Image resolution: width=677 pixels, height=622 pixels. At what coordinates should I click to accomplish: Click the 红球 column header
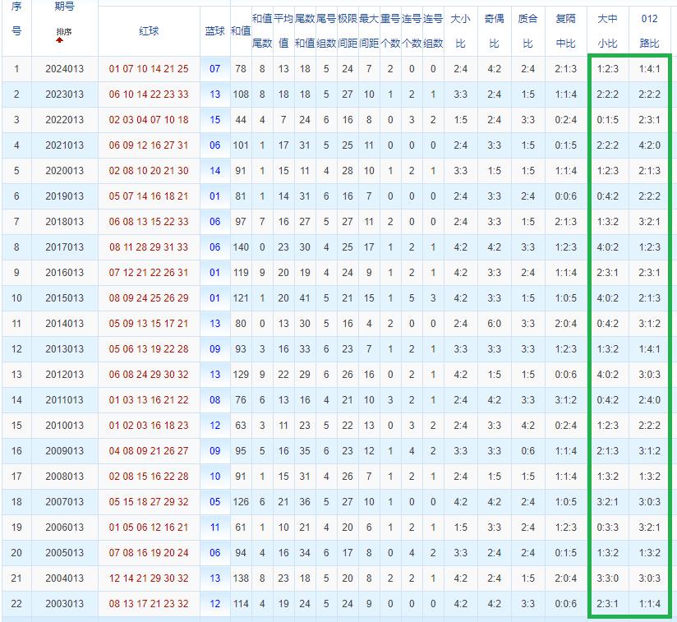[148, 30]
